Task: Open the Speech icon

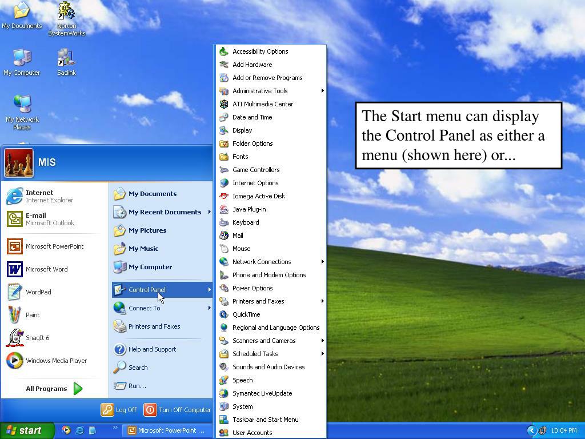Action: pyautogui.click(x=224, y=380)
